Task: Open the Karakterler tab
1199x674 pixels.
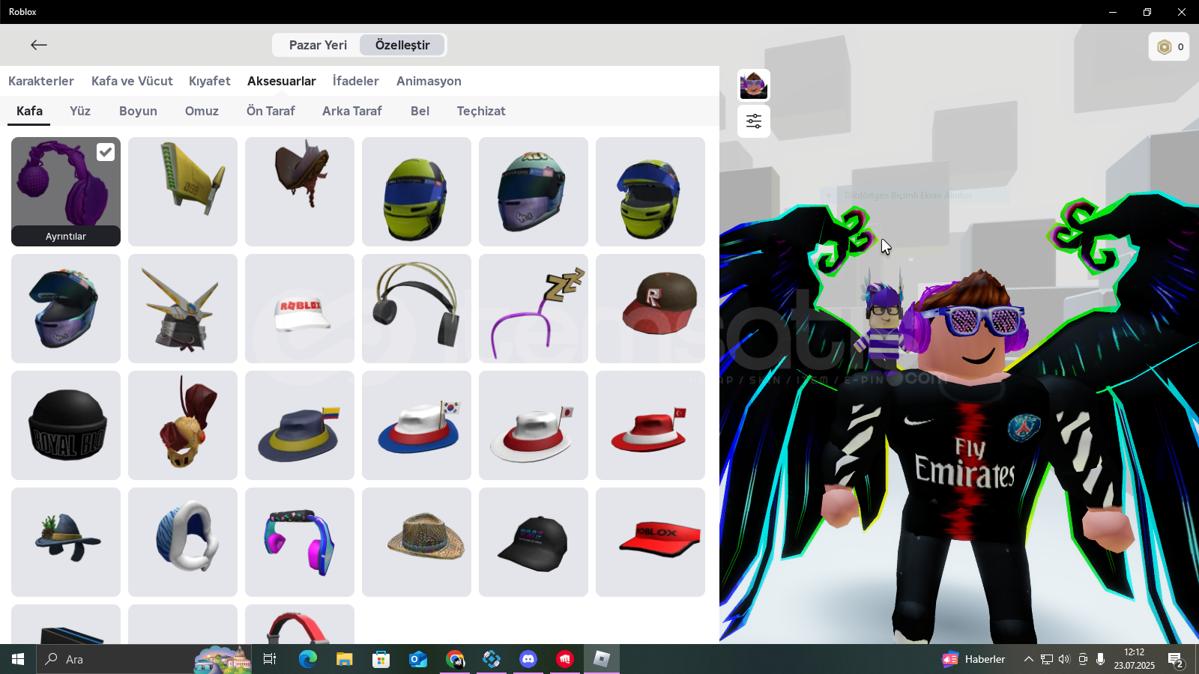Action: pyautogui.click(x=41, y=81)
